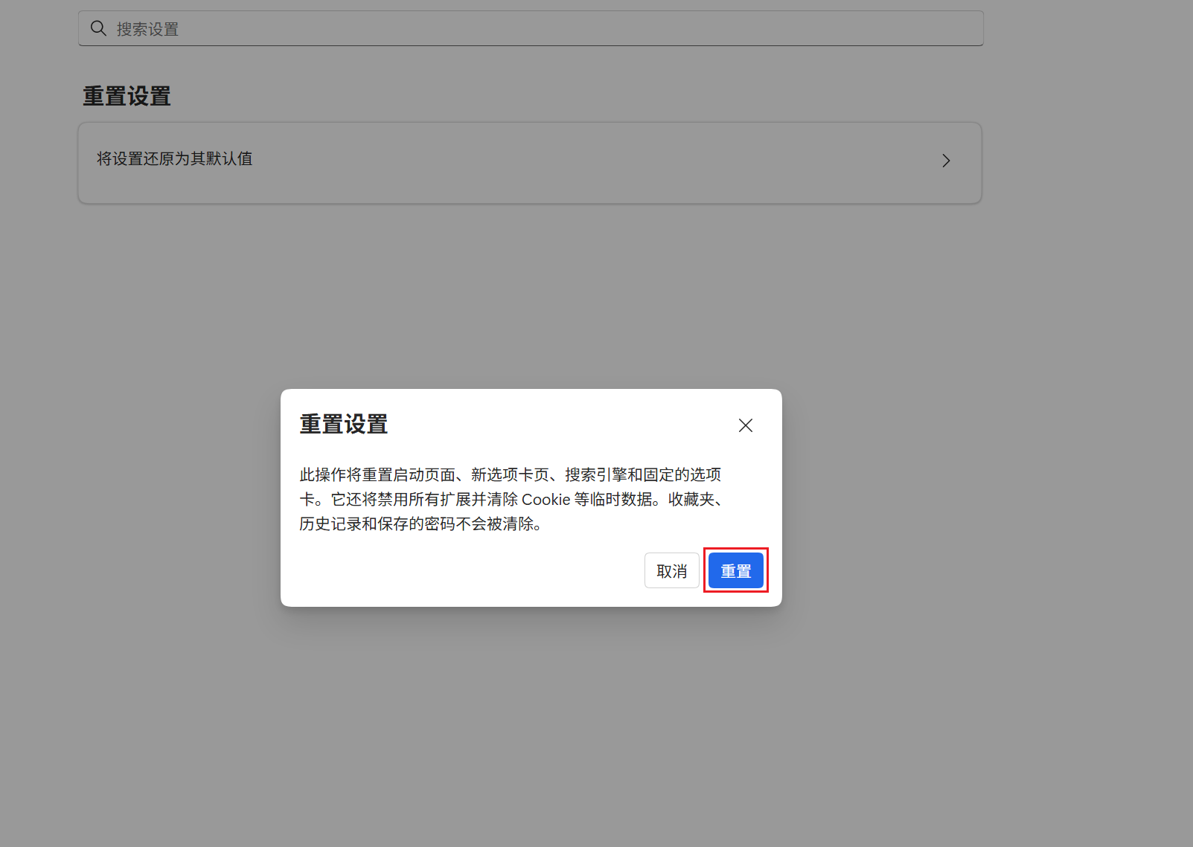Click the 搜索设置 search field

(x=531, y=28)
